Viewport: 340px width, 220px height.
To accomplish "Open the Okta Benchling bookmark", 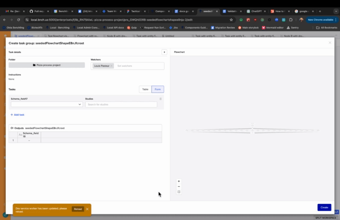I will (x=13, y=28).
